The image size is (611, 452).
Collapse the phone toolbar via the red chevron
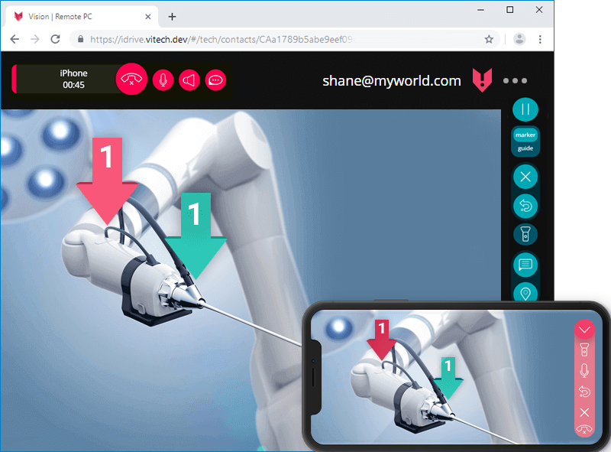pos(584,330)
